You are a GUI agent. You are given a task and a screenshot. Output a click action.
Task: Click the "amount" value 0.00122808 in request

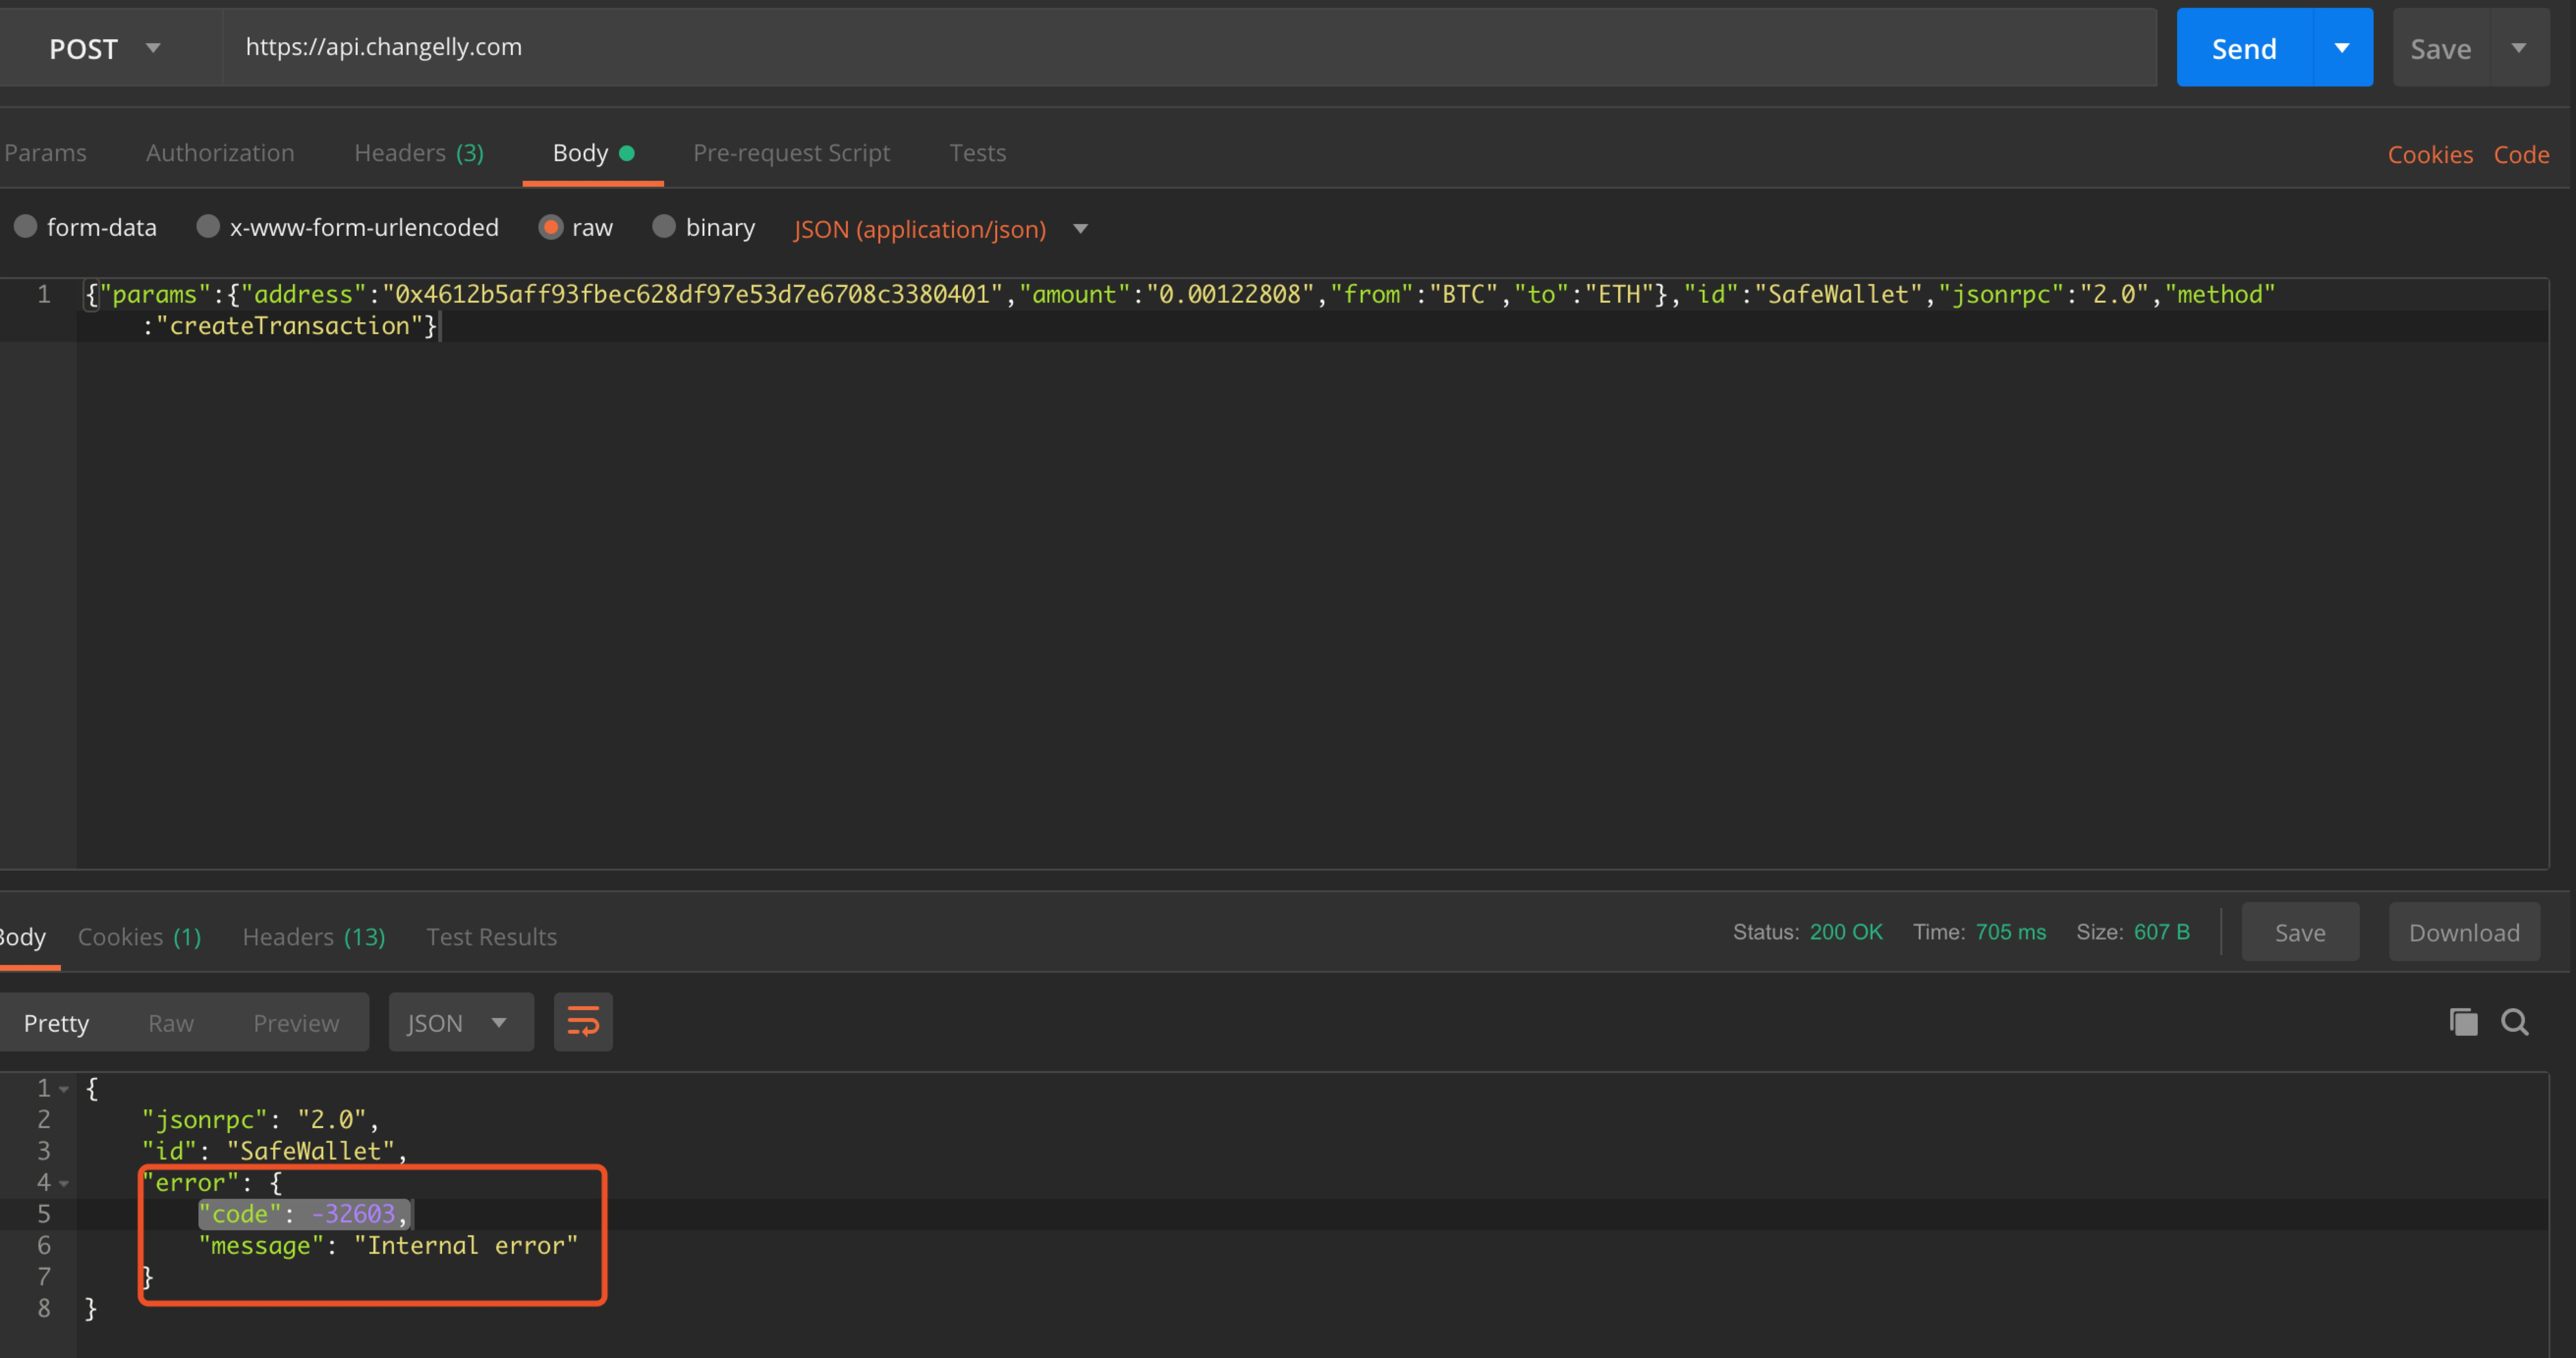pyautogui.click(x=1229, y=294)
